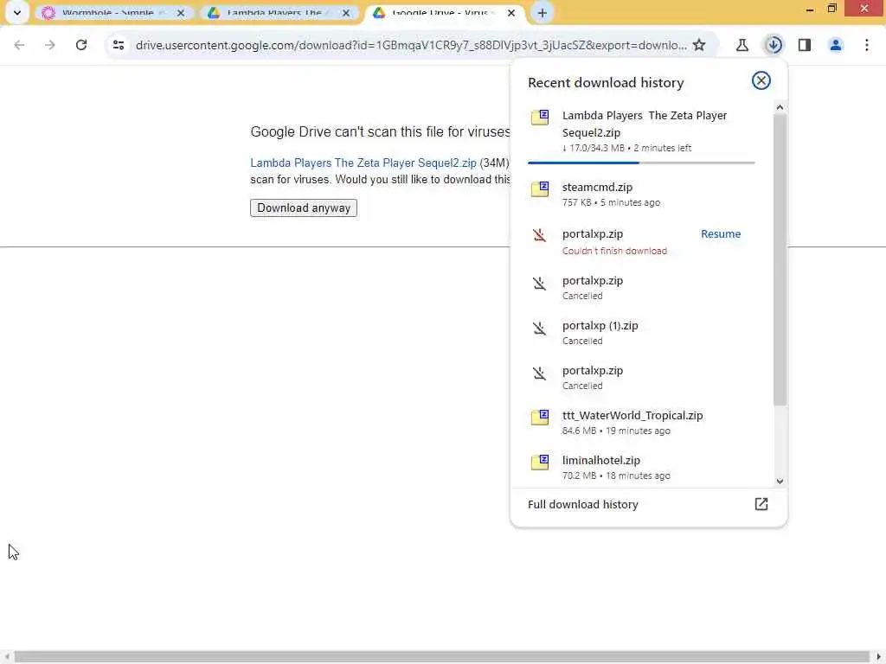The width and height of the screenshot is (886, 664).
Task: View site information icon in address bar
Action: point(119,45)
